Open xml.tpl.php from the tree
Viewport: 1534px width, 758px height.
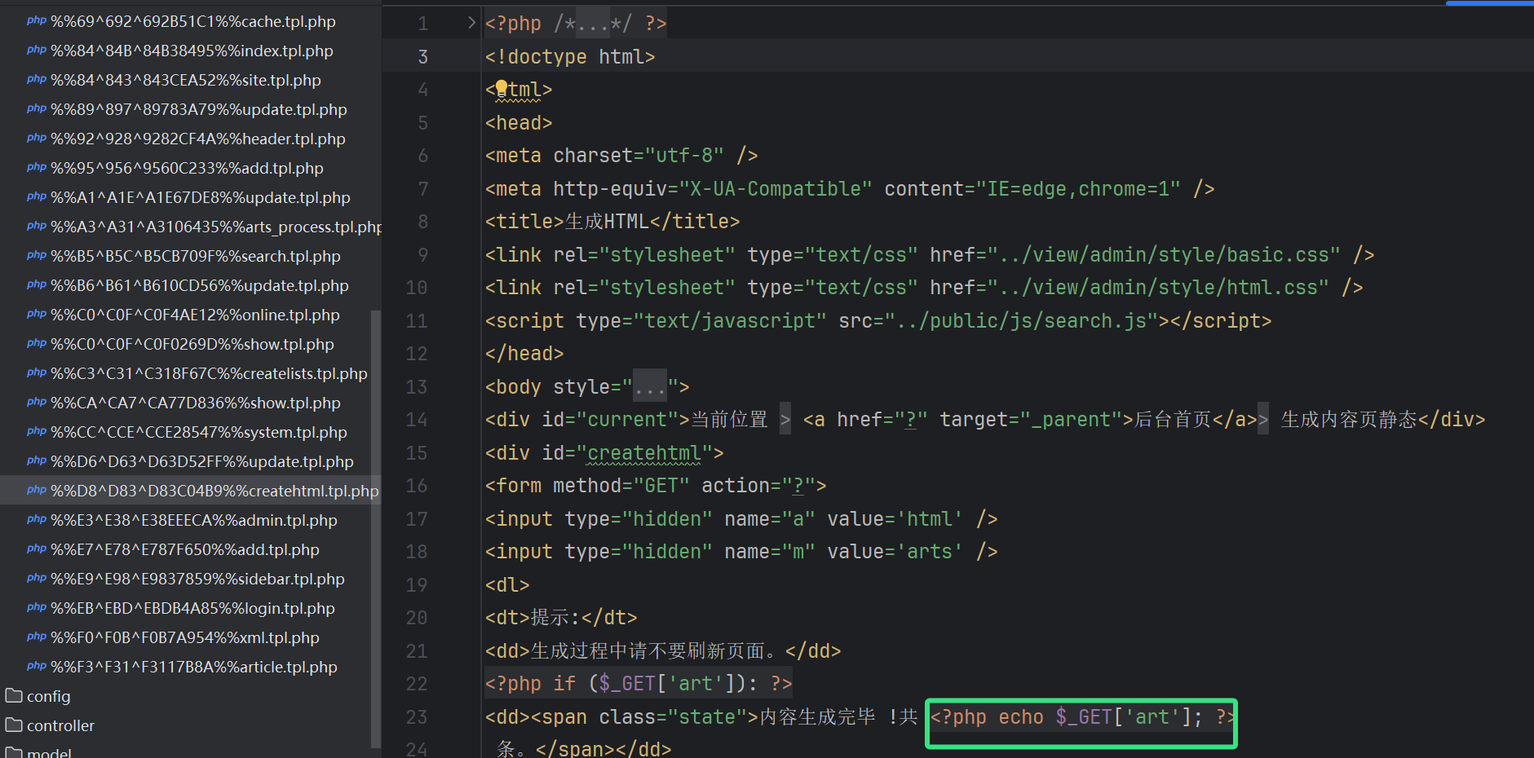184,637
